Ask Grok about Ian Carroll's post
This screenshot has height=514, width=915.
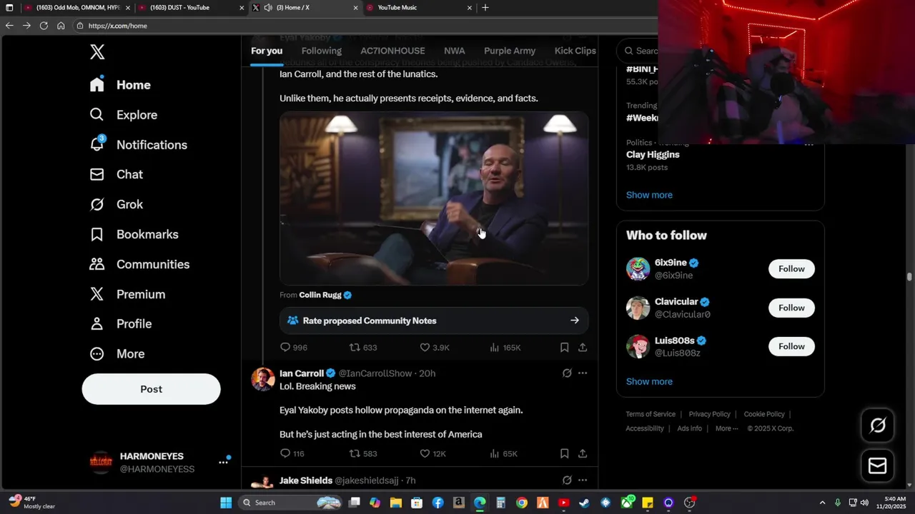(567, 373)
